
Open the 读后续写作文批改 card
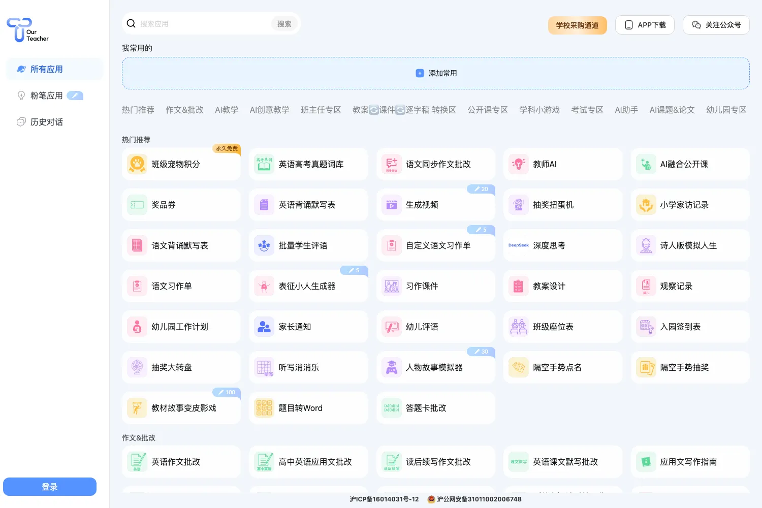[436, 462]
